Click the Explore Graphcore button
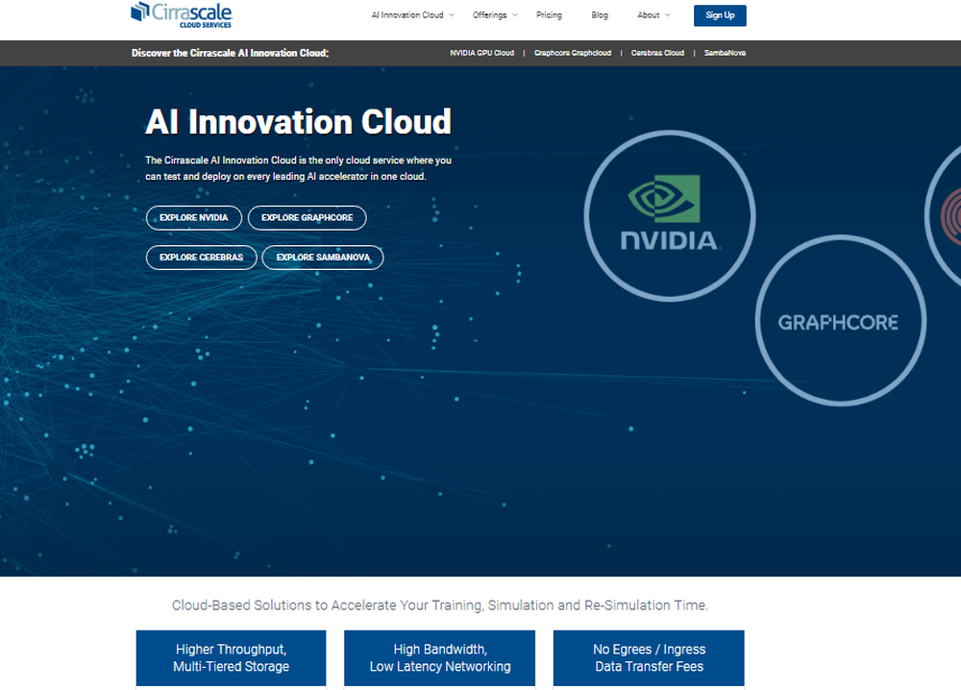The image size is (961, 690). click(x=308, y=218)
